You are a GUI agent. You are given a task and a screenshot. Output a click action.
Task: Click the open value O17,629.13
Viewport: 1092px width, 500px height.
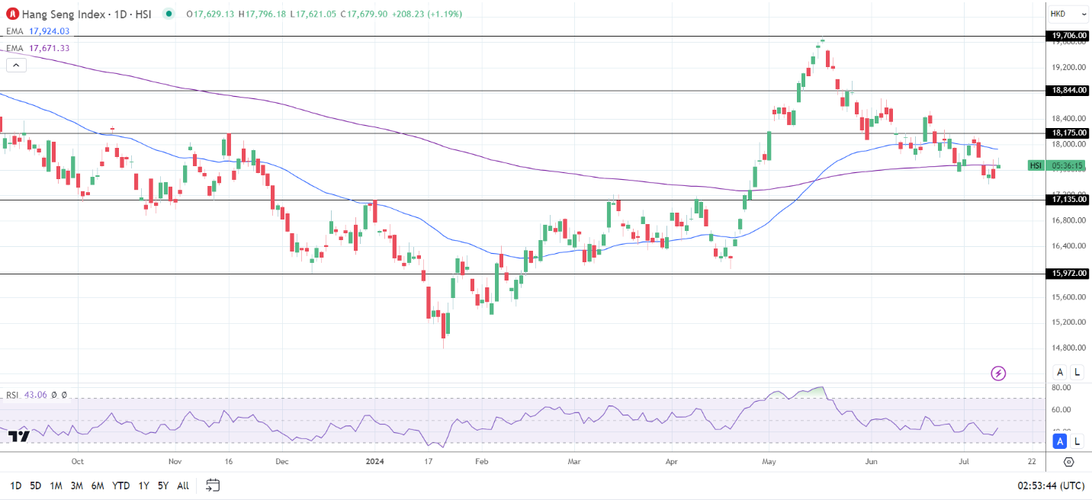(211, 14)
